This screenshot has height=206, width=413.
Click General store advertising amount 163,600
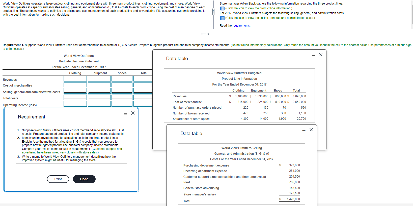pyautogui.click(x=294, y=188)
